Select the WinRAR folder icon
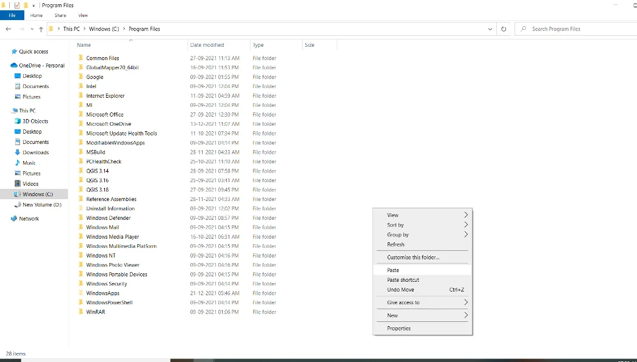 click(81, 312)
